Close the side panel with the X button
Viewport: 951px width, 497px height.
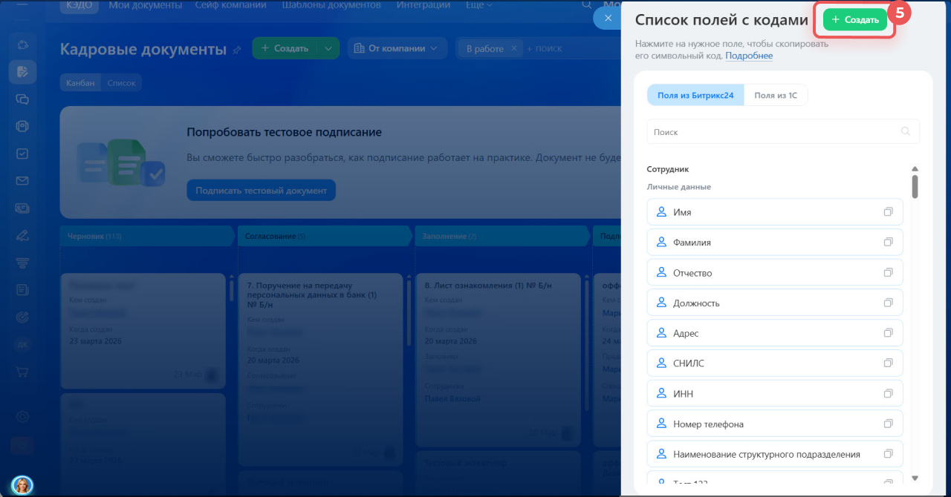pos(608,19)
